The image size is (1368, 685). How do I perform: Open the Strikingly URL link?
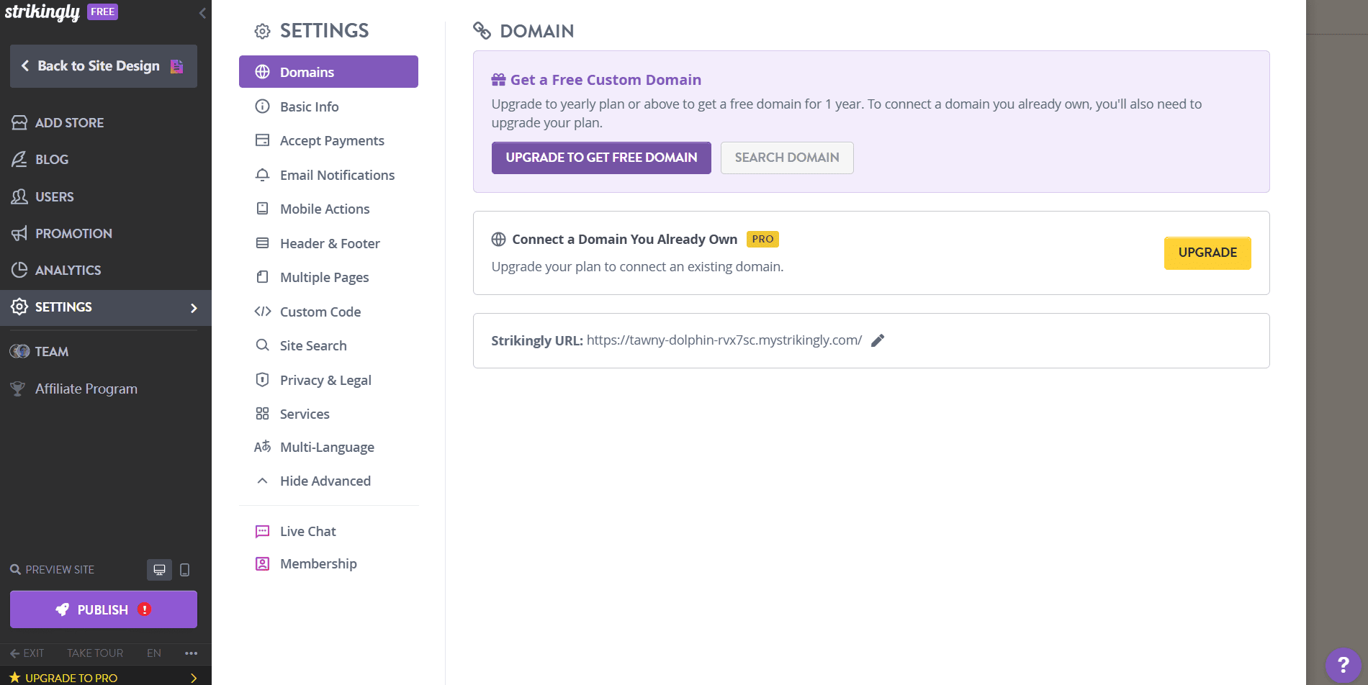724,340
